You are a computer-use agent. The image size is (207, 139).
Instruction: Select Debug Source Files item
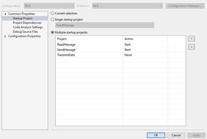point(25,32)
